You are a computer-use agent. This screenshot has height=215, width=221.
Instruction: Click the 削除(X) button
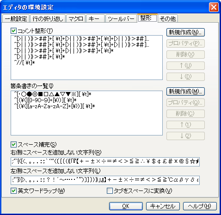coord(185,55)
